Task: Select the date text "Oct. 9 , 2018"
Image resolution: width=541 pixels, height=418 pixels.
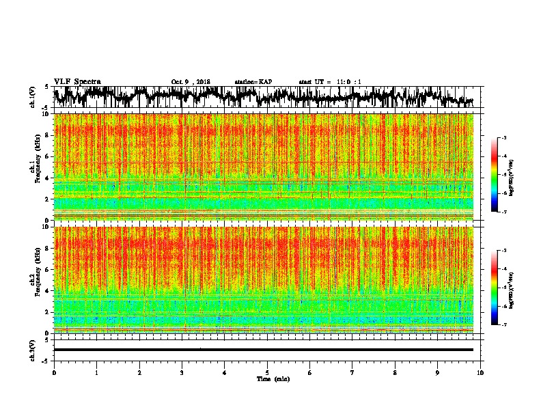Action: [x=191, y=82]
